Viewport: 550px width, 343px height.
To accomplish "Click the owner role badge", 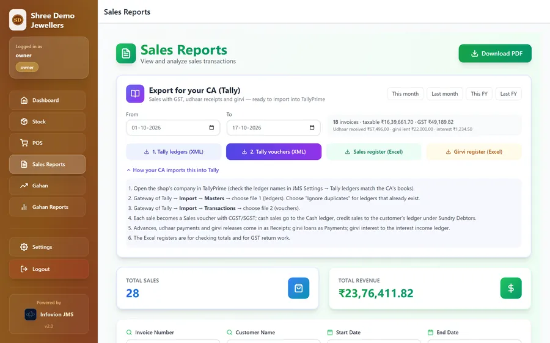I will click(x=27, y=67).
